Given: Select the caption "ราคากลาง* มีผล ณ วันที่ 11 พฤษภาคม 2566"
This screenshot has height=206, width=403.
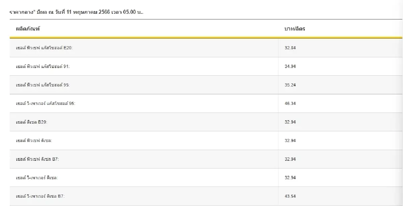Looking at the screenshot, I should point(60,12).
